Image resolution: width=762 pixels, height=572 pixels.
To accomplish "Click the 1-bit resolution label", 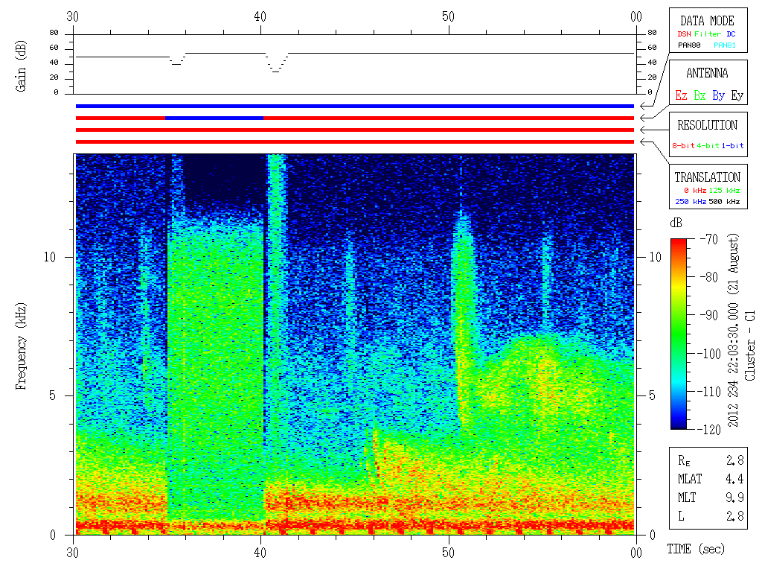I will (x=732, y=145).
